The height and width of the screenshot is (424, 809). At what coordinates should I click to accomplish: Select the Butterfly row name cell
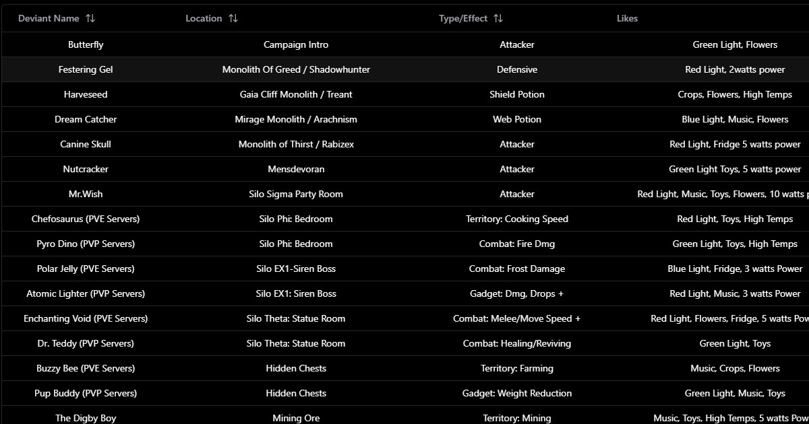[x=86, y=45]
